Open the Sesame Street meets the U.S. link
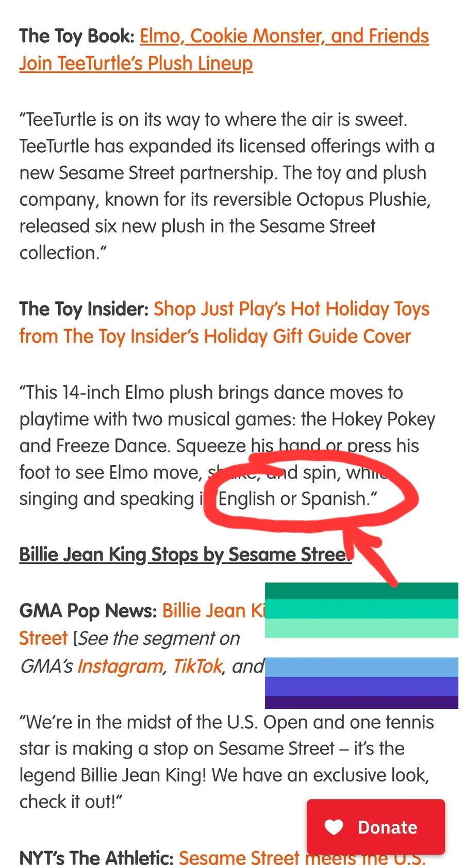 (x=302, y=857)
